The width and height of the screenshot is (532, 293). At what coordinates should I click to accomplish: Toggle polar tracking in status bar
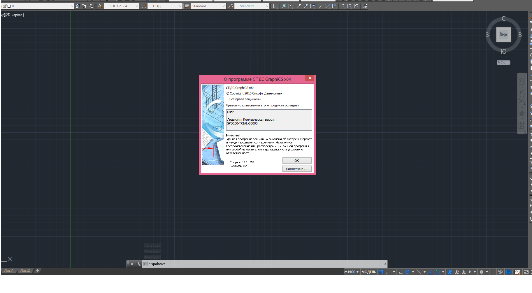408,272
